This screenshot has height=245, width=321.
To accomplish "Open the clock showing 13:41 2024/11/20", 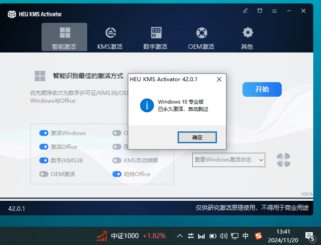I will point(283,236).
